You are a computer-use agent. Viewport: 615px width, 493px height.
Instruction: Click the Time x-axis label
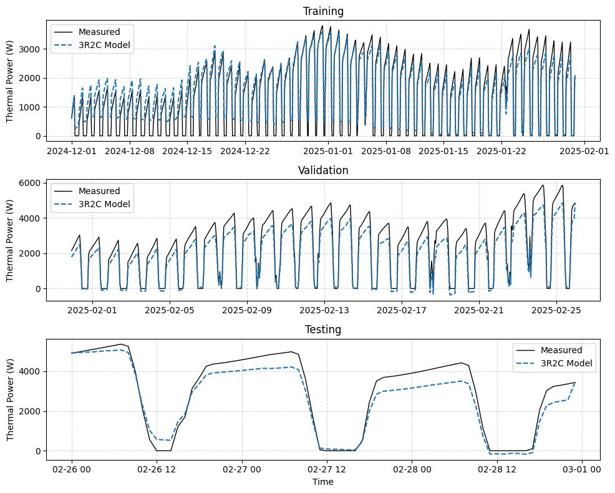point(323,482)
